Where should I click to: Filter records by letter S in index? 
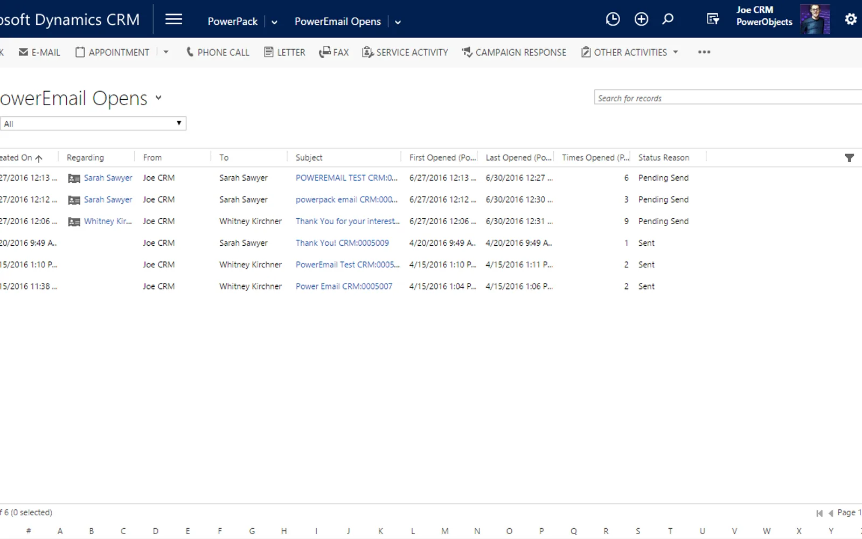[638, 531]
